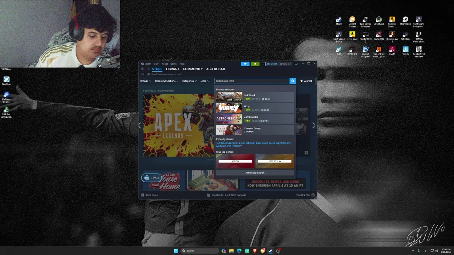Click Advanced Search

coord(255,173)
